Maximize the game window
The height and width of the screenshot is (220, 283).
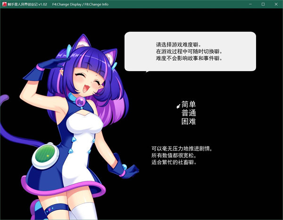pos(263,3)
